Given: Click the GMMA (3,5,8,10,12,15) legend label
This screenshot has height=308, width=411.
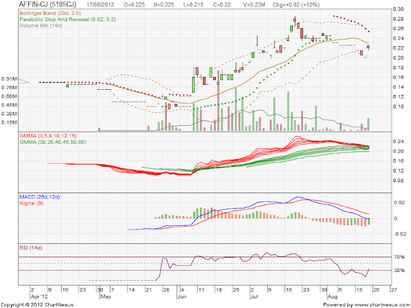Looking at the screenshot, I should pos(48,135).
